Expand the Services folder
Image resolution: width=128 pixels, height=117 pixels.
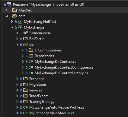tap(17, 90)
